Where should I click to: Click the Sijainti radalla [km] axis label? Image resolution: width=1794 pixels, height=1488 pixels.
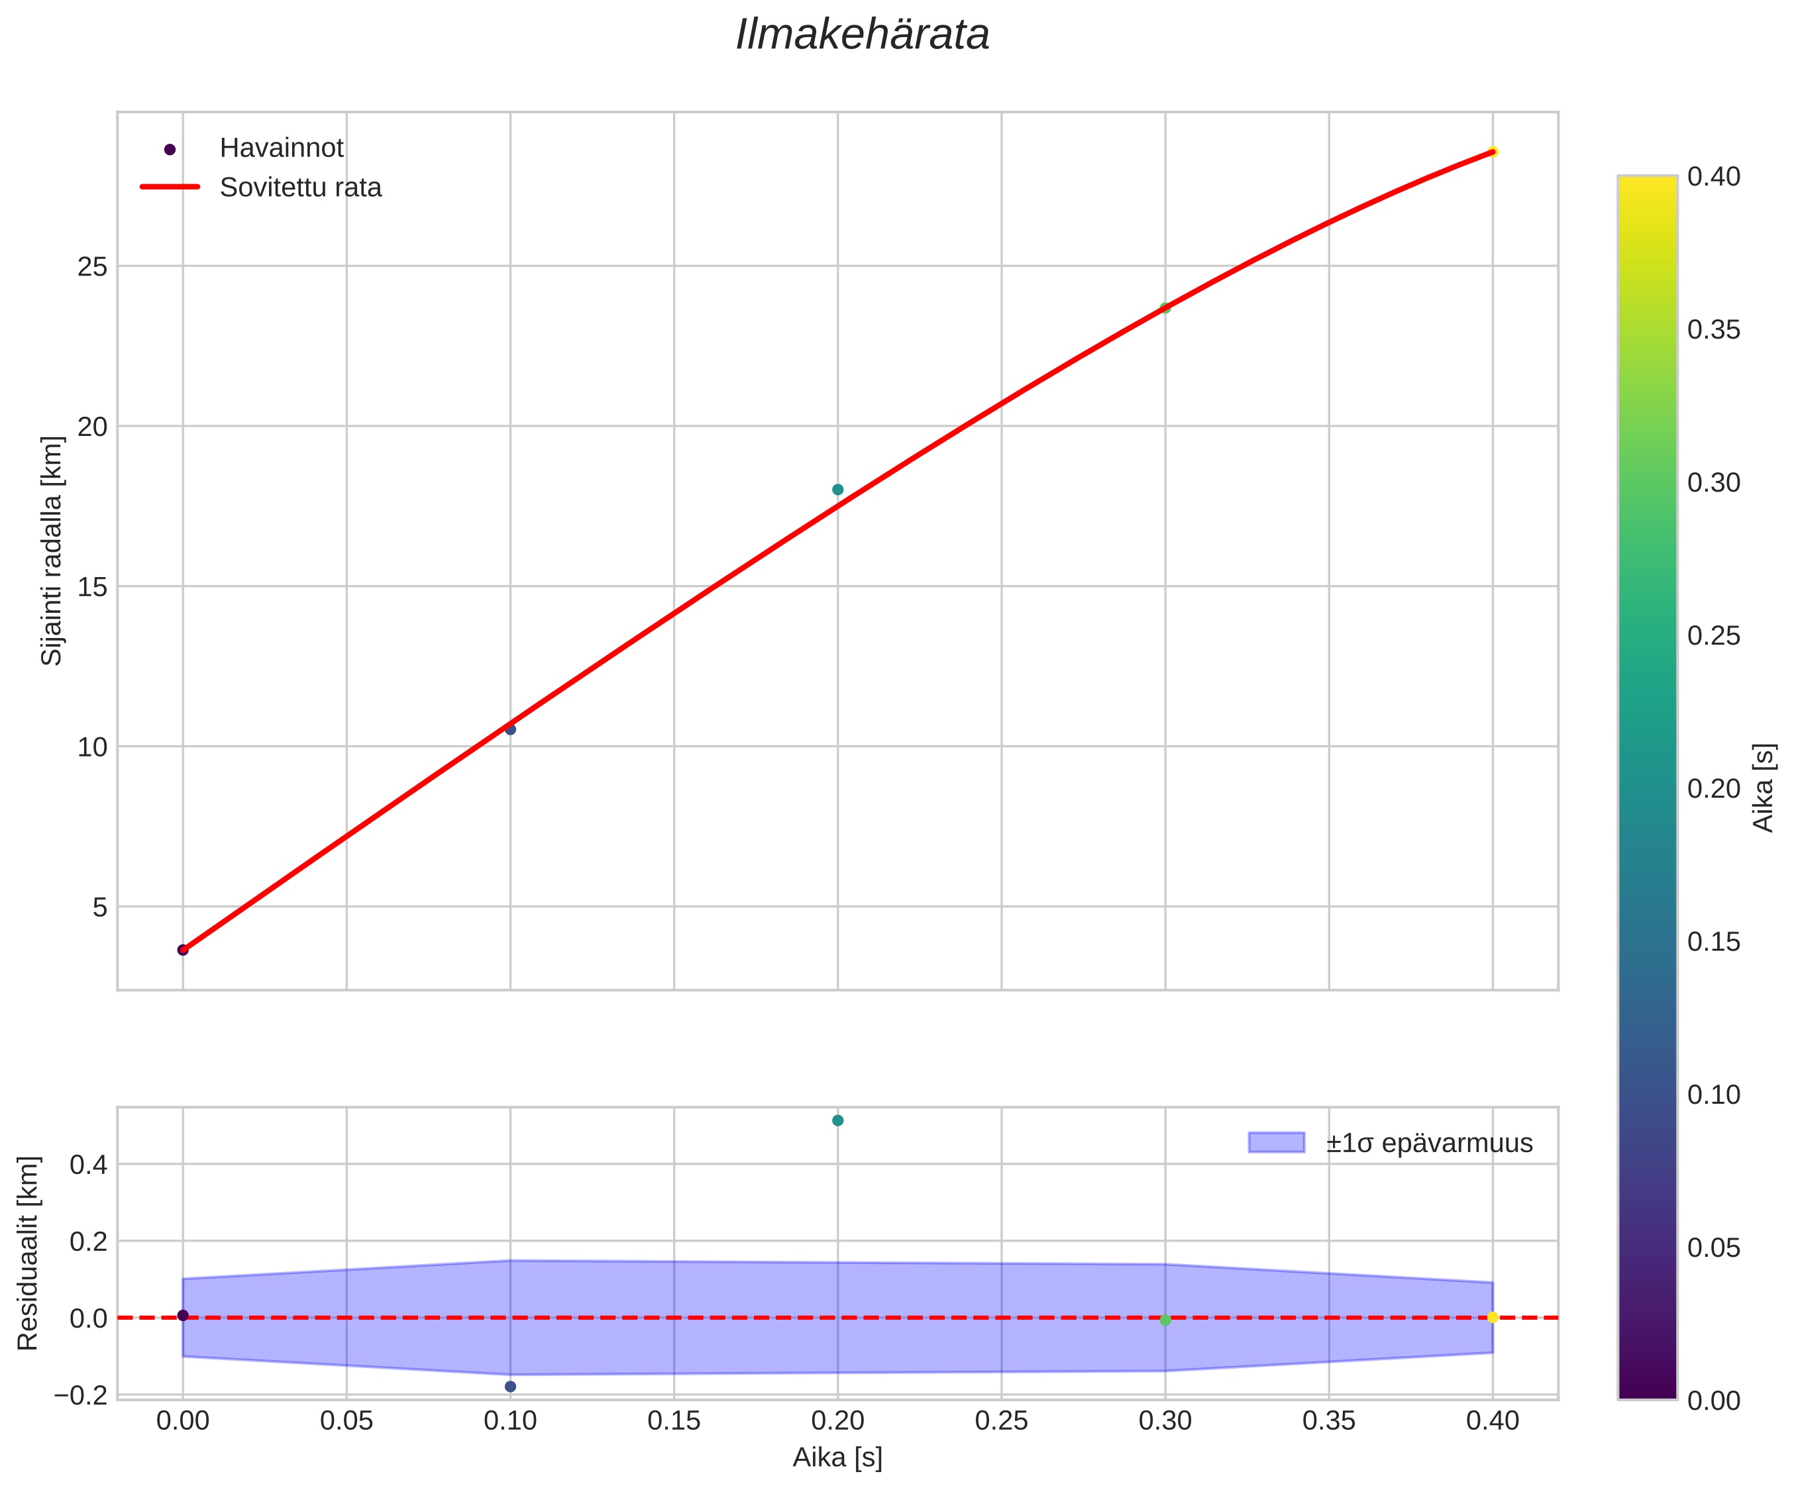[x=52, y=551]
